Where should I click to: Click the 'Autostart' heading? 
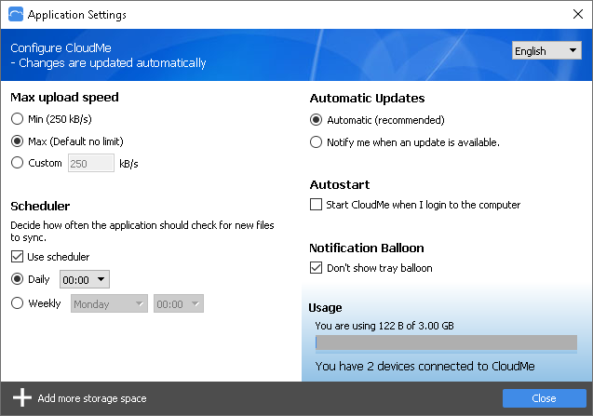340,184
